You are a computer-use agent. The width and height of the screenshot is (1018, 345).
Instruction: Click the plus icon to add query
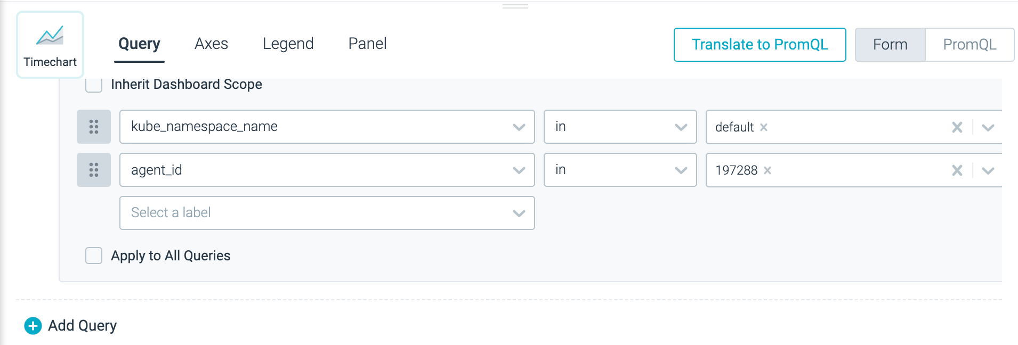click(33, 326)
